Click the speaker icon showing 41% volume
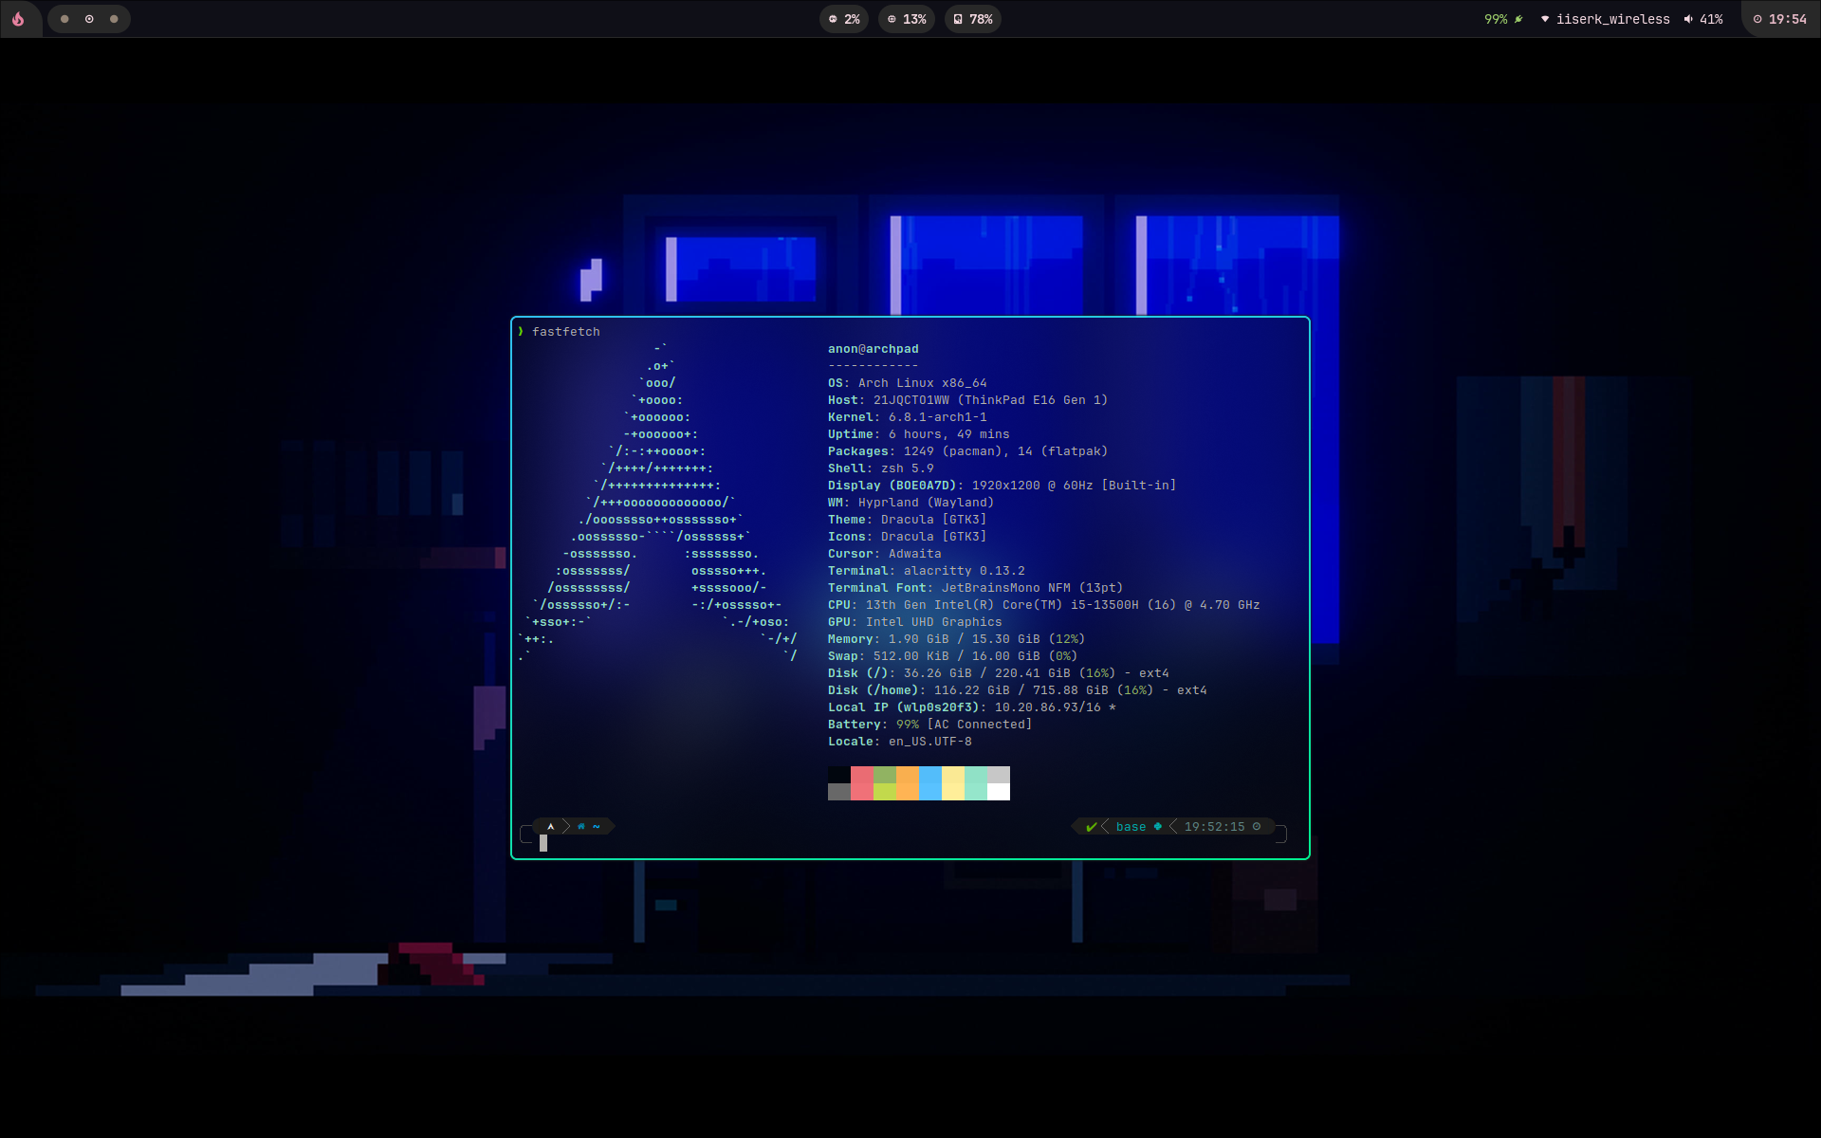1821x1138 pixels. 1688,18
